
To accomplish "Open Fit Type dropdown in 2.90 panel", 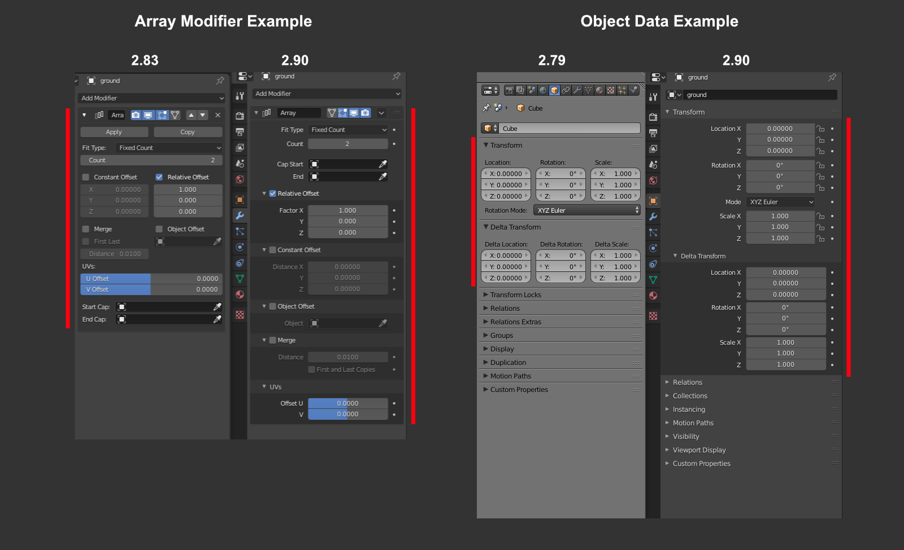I will coord(348,130).
